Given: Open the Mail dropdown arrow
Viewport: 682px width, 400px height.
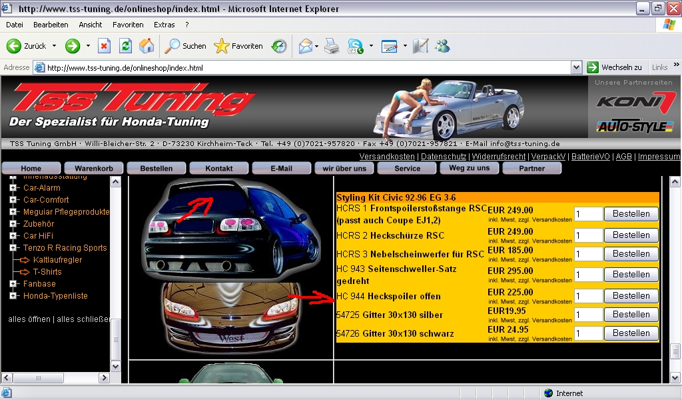Looking at the screenshot, I should (x=316, y=46).
